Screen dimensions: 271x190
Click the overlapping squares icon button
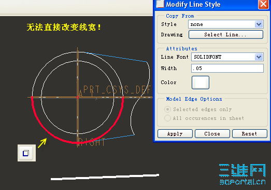pos(26,153)
